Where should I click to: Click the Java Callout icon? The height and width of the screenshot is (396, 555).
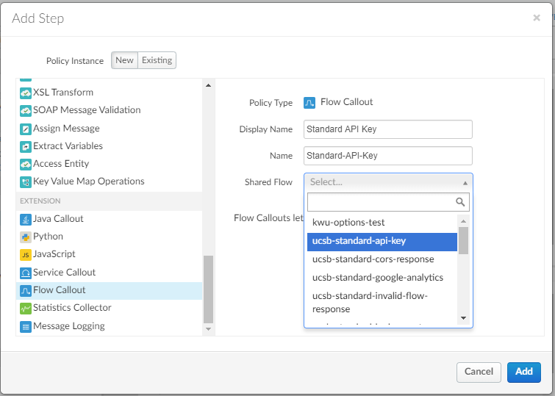(26, 219)
